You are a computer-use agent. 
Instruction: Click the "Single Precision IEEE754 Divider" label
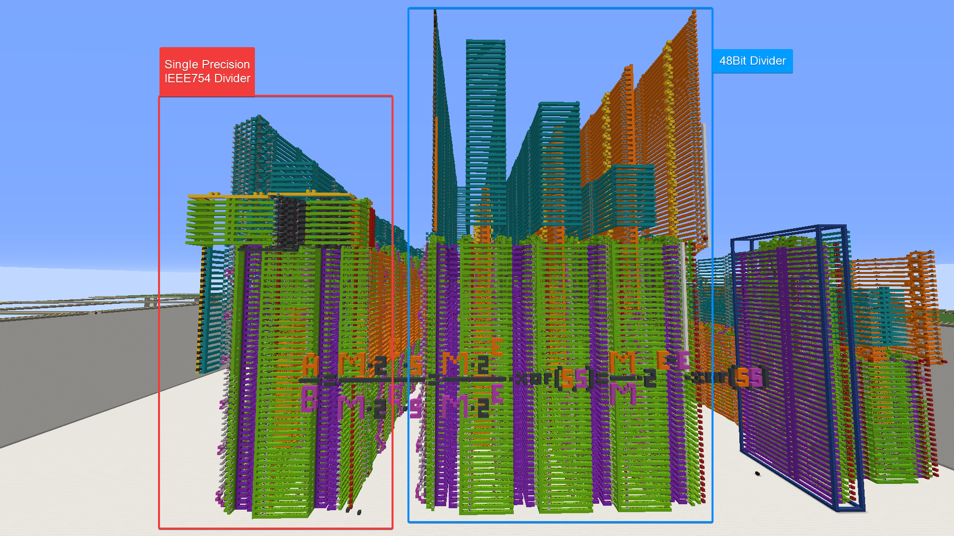pos(207,71)
